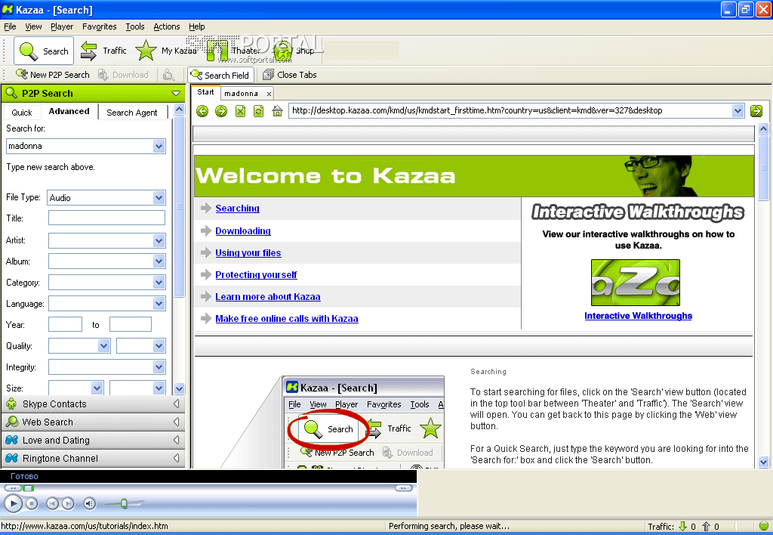Image resolution: width=773 pixels, height=535 pixels.
Task: Expand the Skype Contacts panel
Action: (x=94, y=404)
